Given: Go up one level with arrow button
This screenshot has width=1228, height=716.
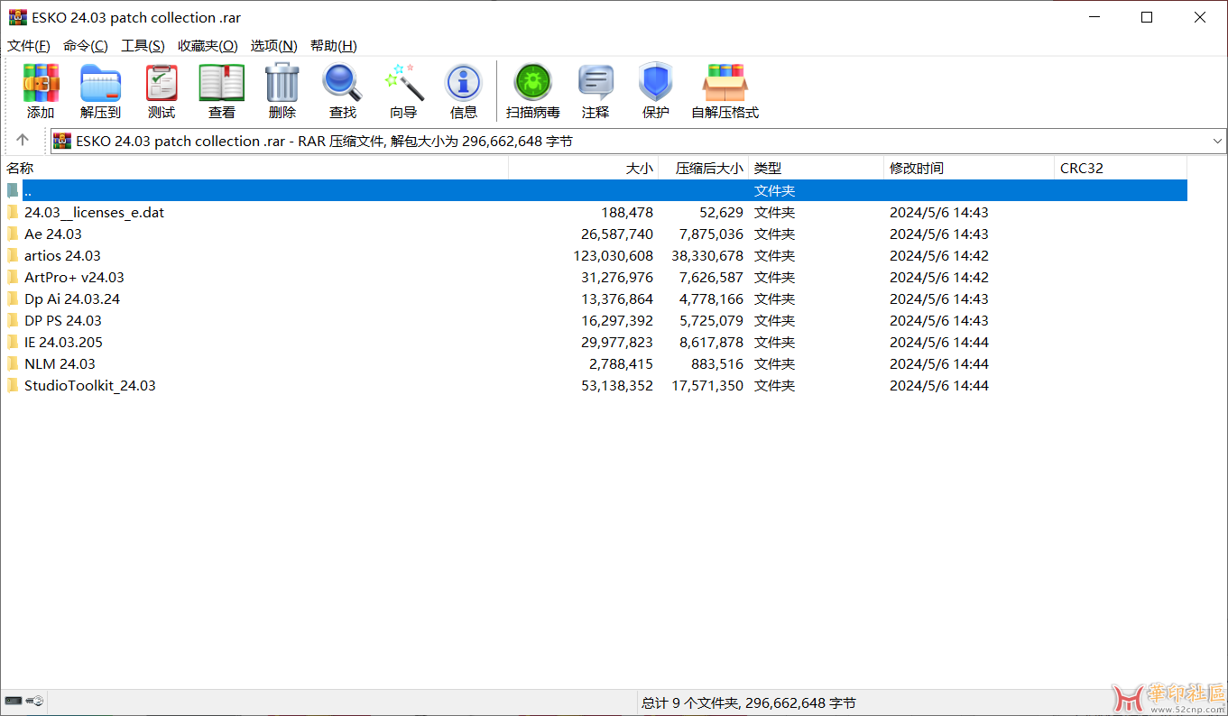Looking at the screenshot, I should tap(23, 140).
